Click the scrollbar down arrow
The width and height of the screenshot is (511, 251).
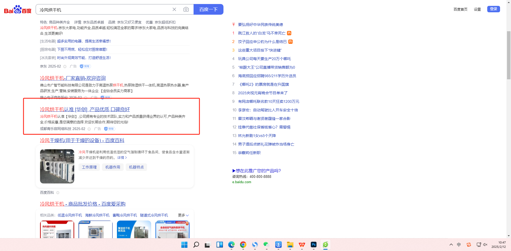[x=509, y=236]
